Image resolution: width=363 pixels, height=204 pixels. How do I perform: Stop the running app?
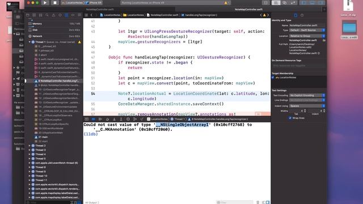(x=55, y=3)
